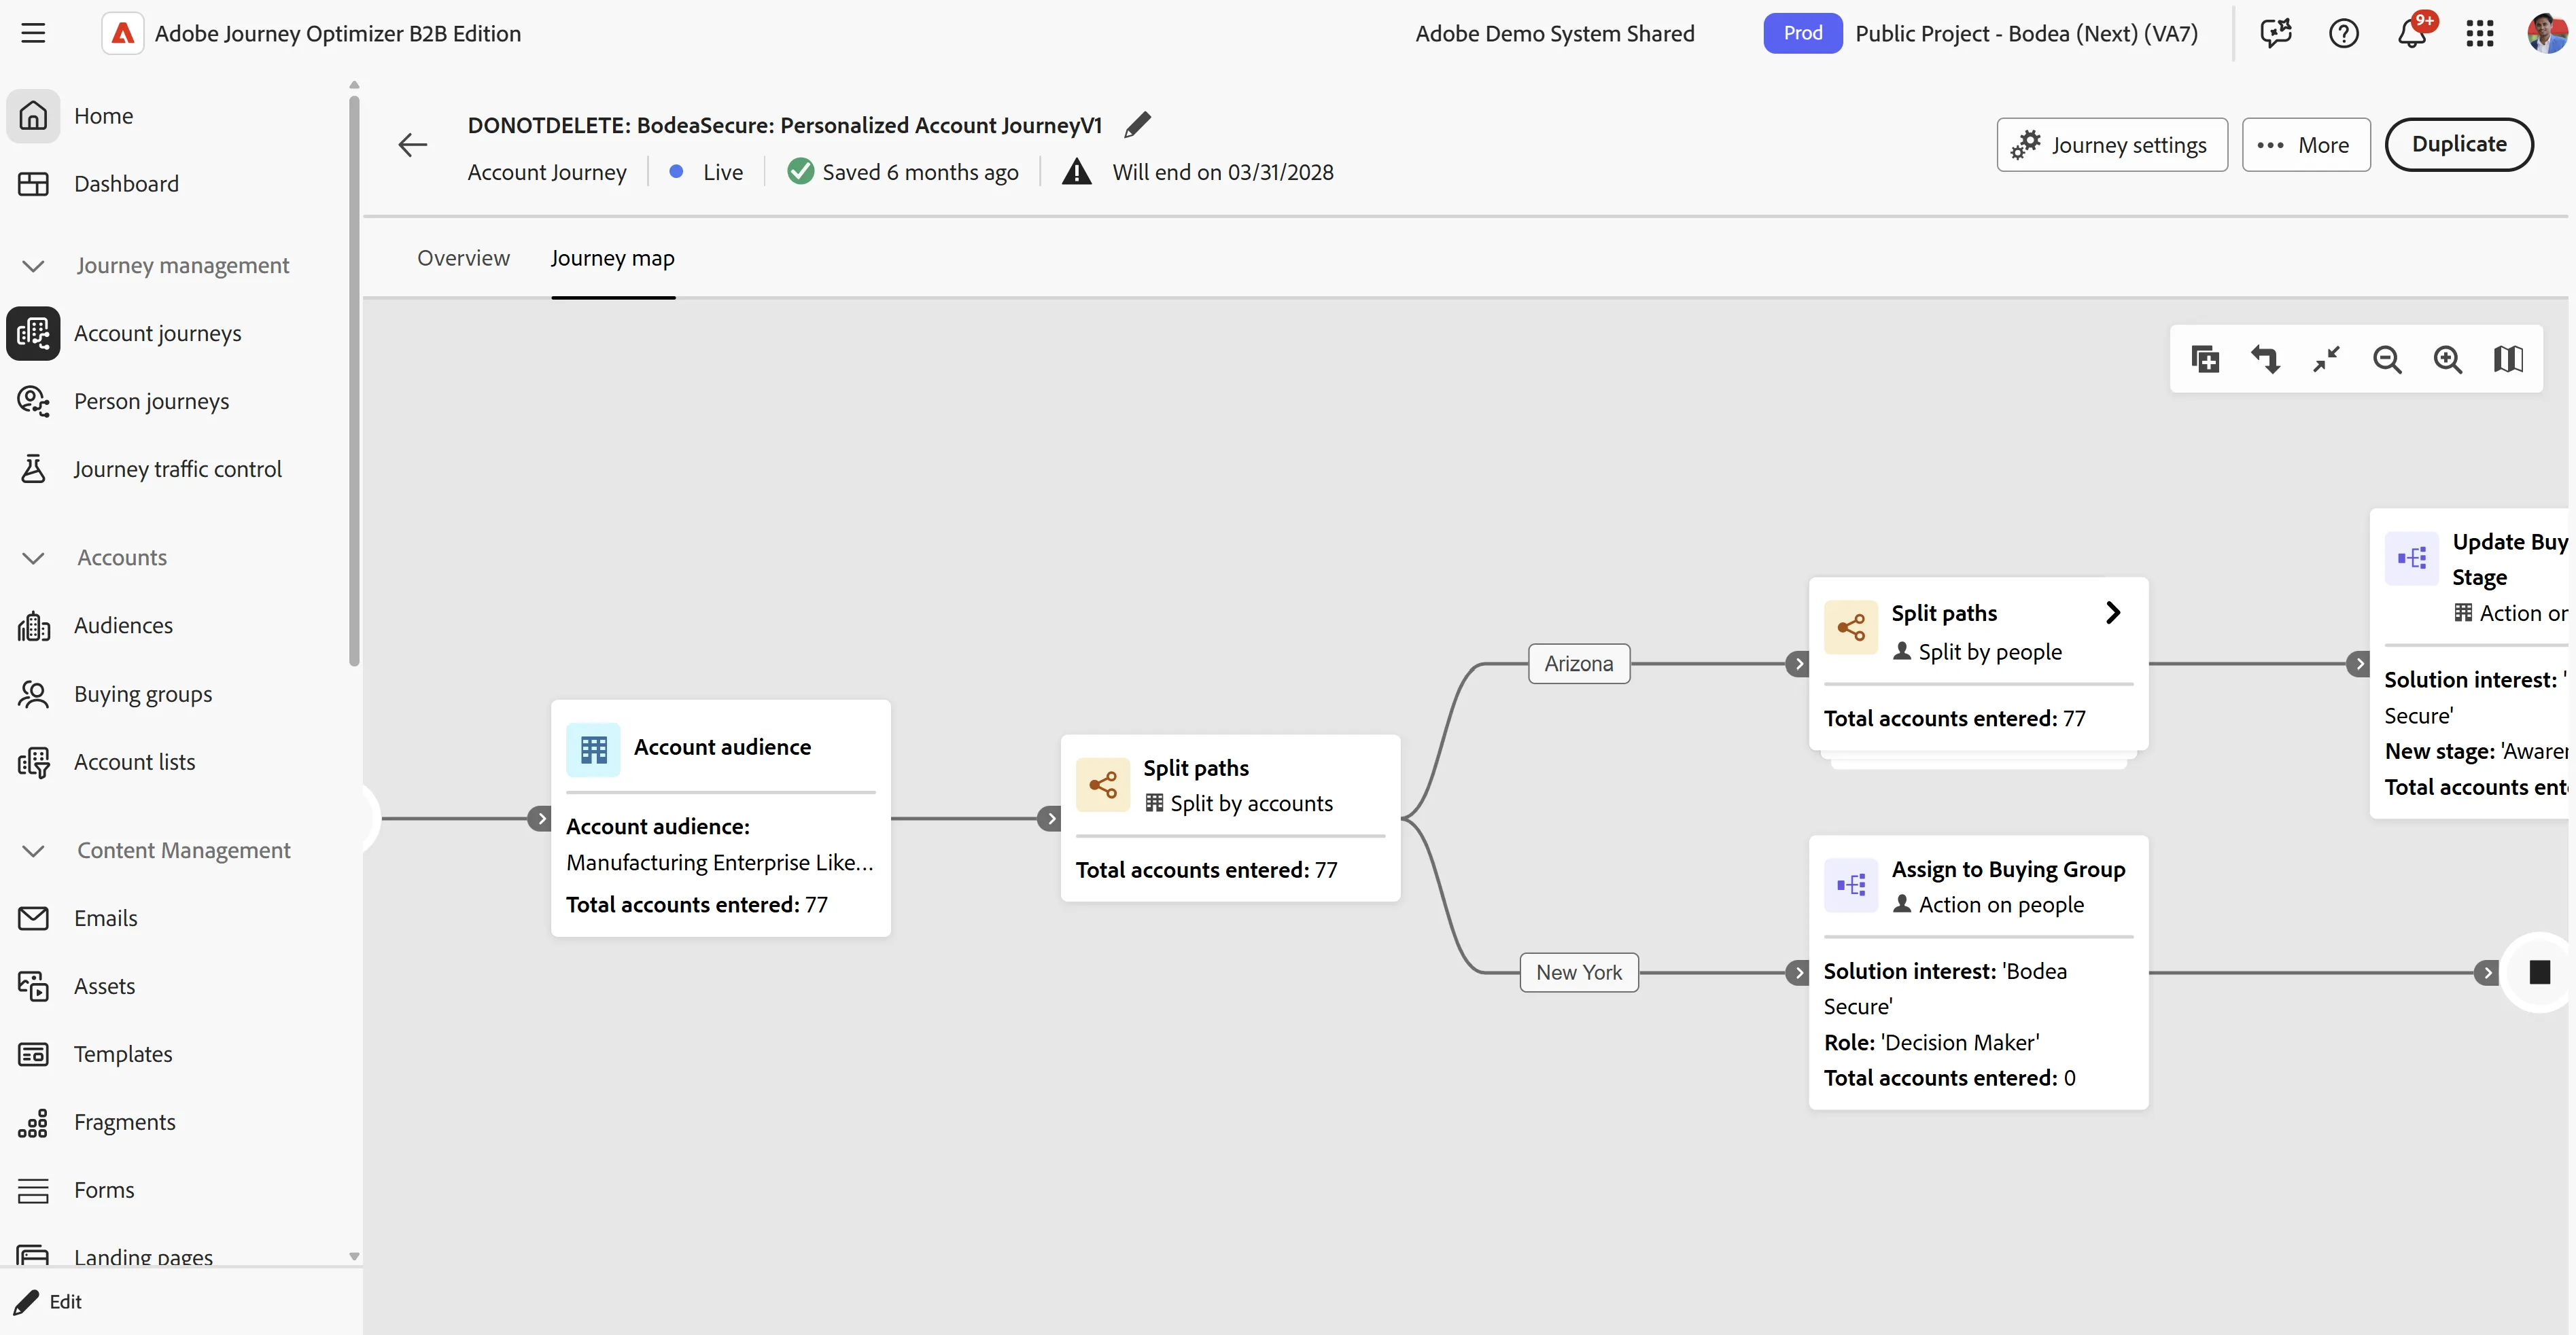2576x1335 pixels.
Task: Collapse the Accounts section
Action: 33,558
